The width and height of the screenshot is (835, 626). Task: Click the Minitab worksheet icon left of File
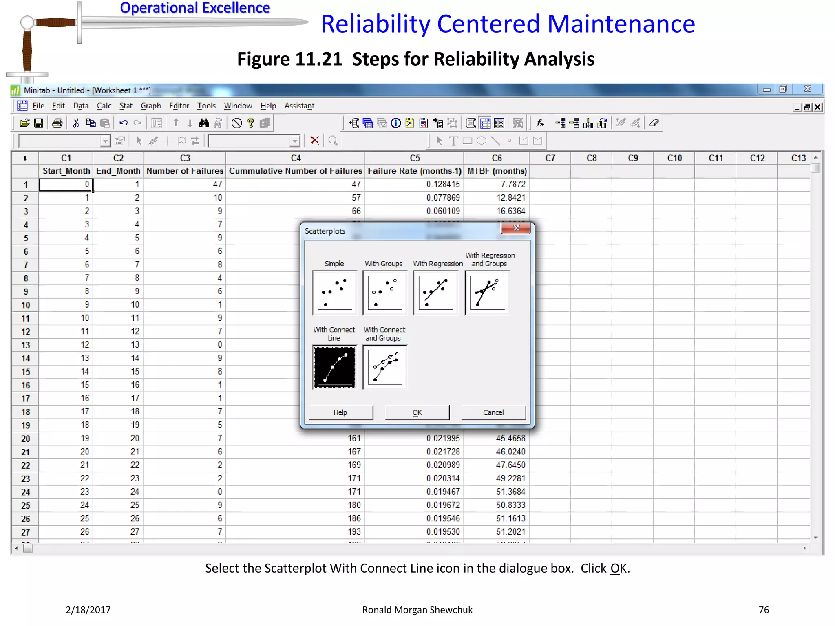22,106
